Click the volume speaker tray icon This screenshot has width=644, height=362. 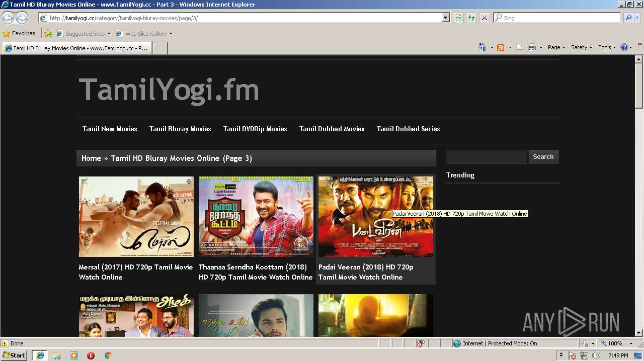596,355
